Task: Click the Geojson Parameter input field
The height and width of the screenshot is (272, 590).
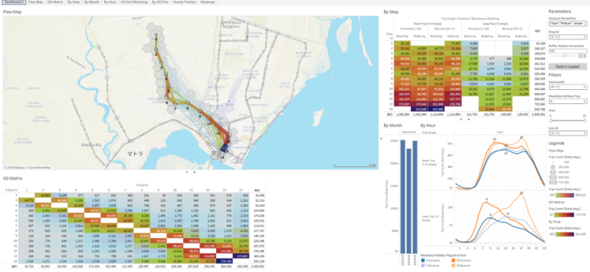Action: [x=567, y=23]
